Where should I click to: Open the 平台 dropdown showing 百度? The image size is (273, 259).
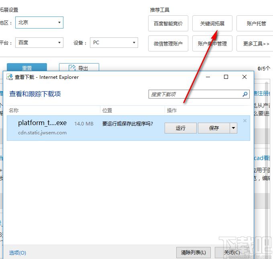coord(39,43)
